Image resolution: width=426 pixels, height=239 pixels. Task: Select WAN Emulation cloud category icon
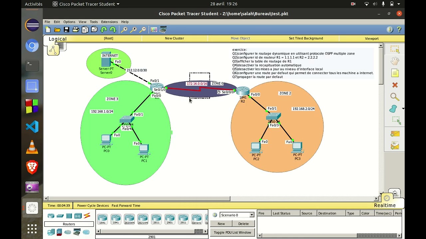click(x=68, y=232)
